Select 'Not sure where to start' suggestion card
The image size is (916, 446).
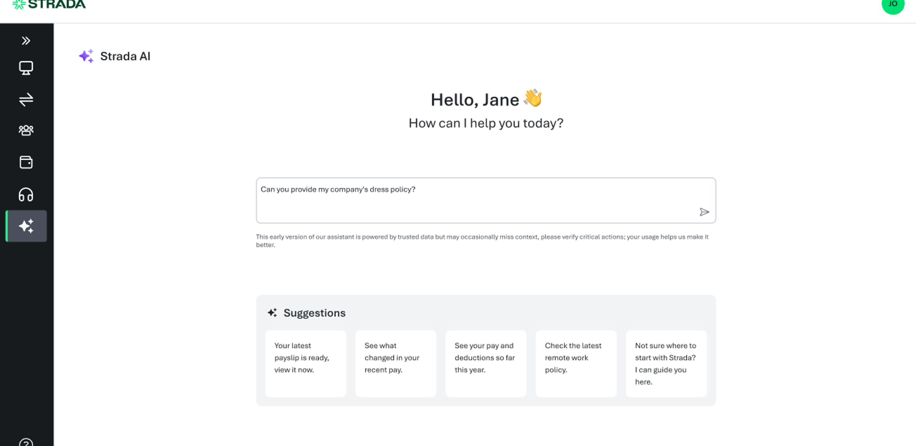coord(666,363)
